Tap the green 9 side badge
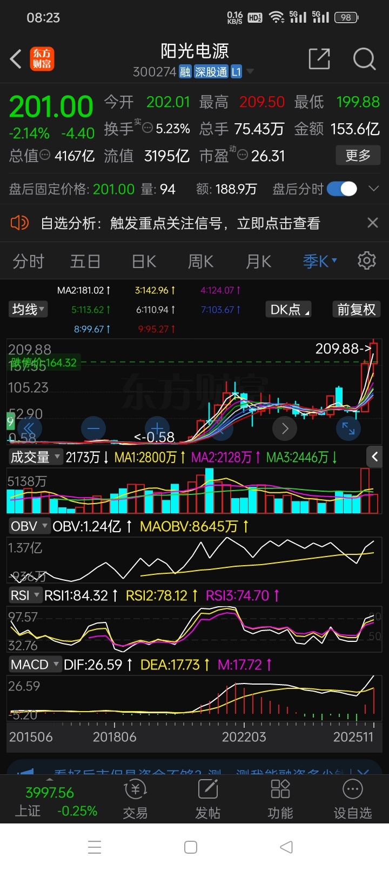The width and height of the screenshot is (389, 871). pyautogui.click(x=10, y=421)
